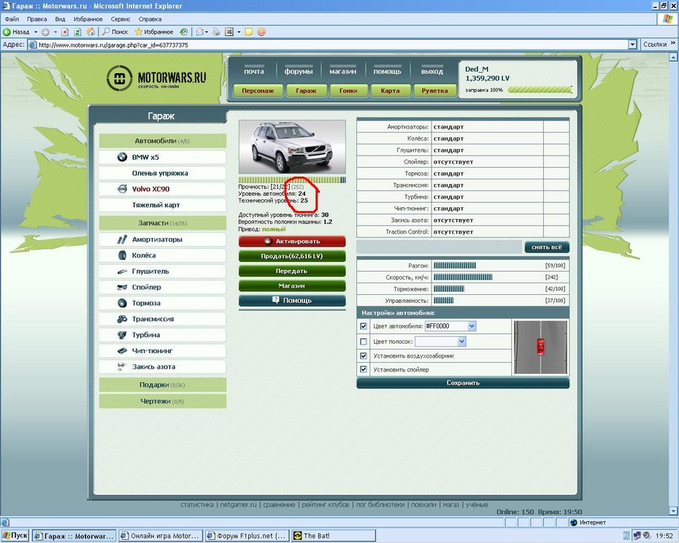
Task: Enable Цвет полосок checkbox
Action: (x=364, y=342)
